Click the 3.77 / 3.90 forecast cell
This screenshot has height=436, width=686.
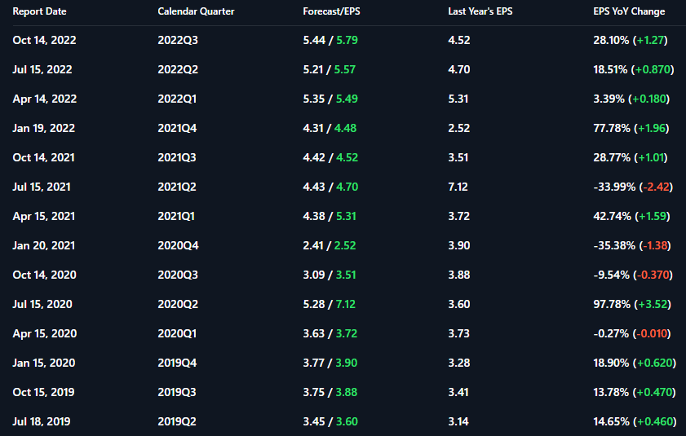coord(330,363)
